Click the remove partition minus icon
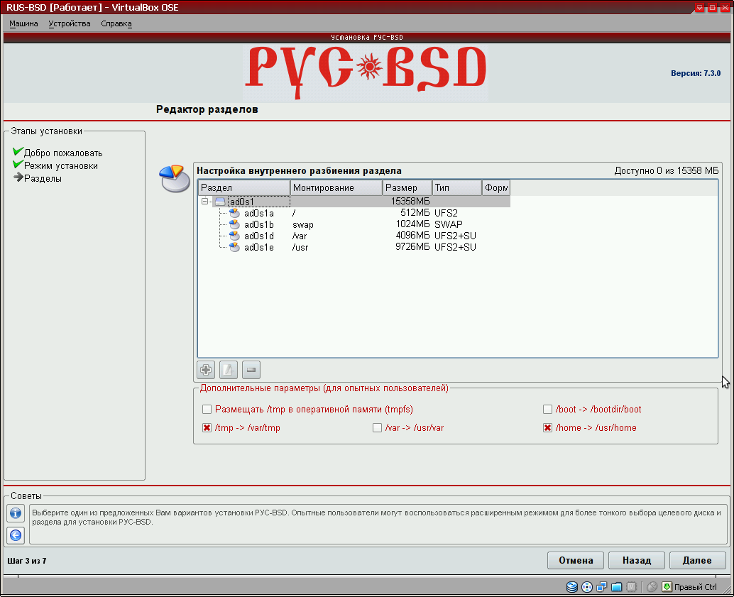This screenshot has width=734, height=597. (251, 370)
